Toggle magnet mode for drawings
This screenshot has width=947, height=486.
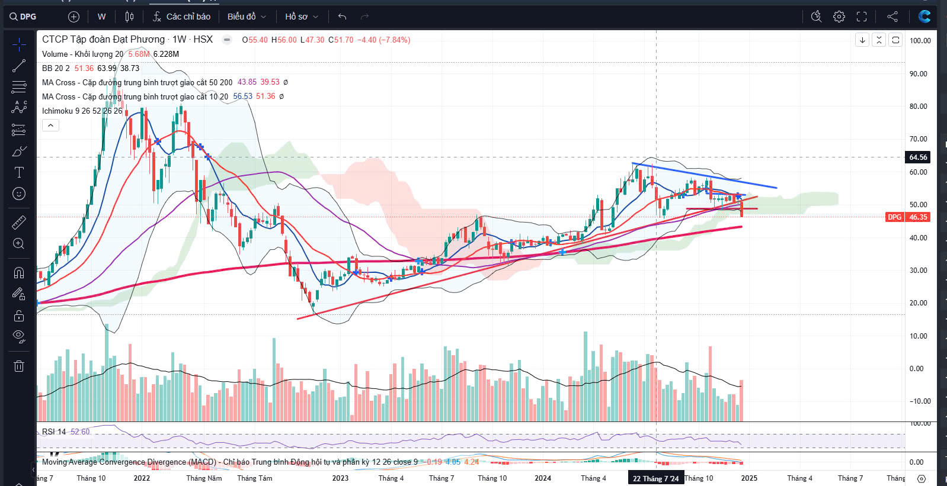(x=19, y=272)
